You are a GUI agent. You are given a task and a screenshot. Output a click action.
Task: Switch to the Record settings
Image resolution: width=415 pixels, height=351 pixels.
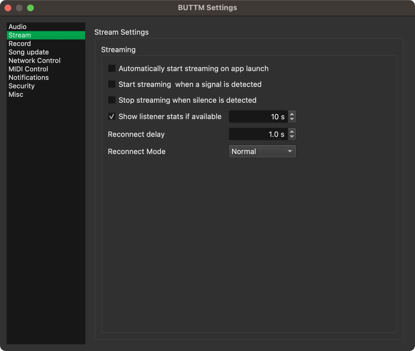(x=19, y=44)
